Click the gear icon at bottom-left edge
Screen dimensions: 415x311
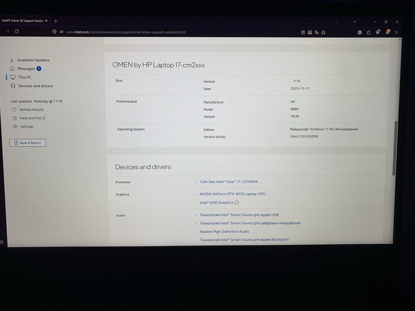tap(2, 242)
